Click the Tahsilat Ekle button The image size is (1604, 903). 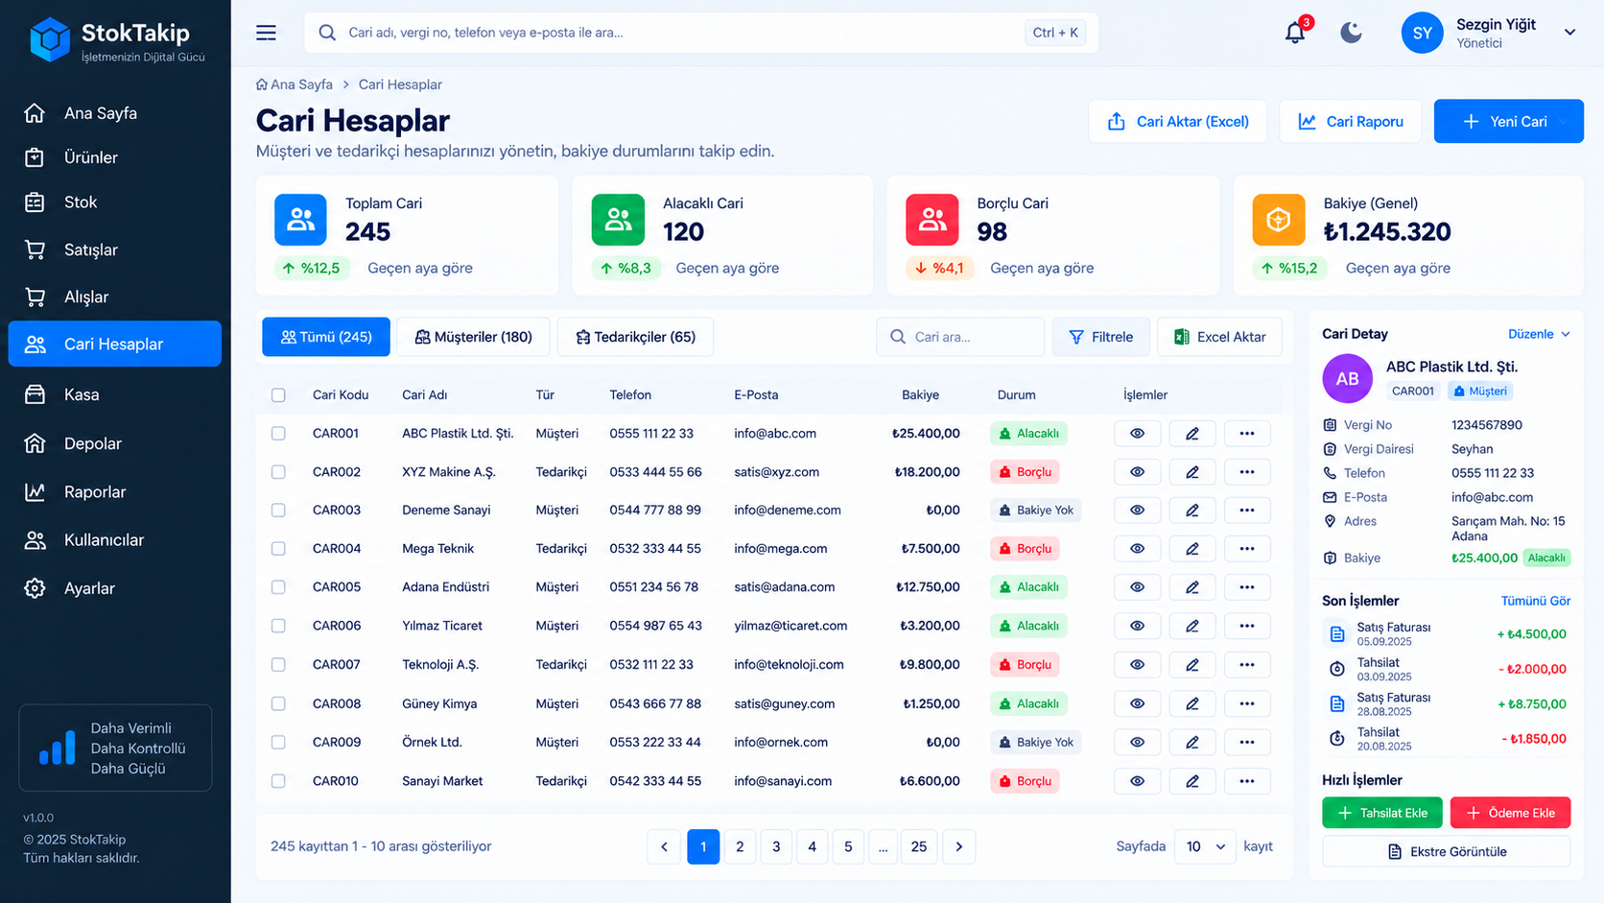(x=1381, y=813)
